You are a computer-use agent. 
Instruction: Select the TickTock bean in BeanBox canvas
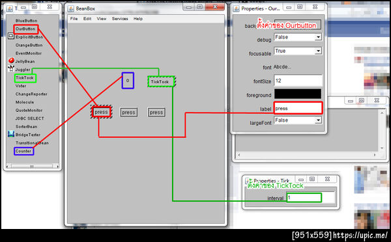[x=161, y=82]
